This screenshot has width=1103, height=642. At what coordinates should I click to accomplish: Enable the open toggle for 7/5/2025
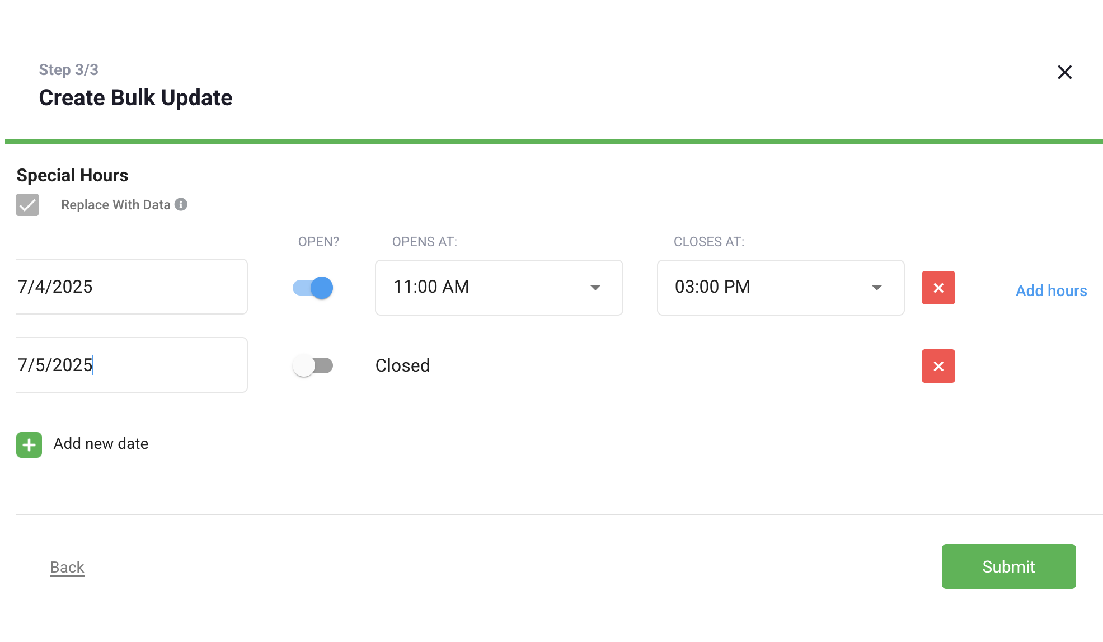coord(313,366)
